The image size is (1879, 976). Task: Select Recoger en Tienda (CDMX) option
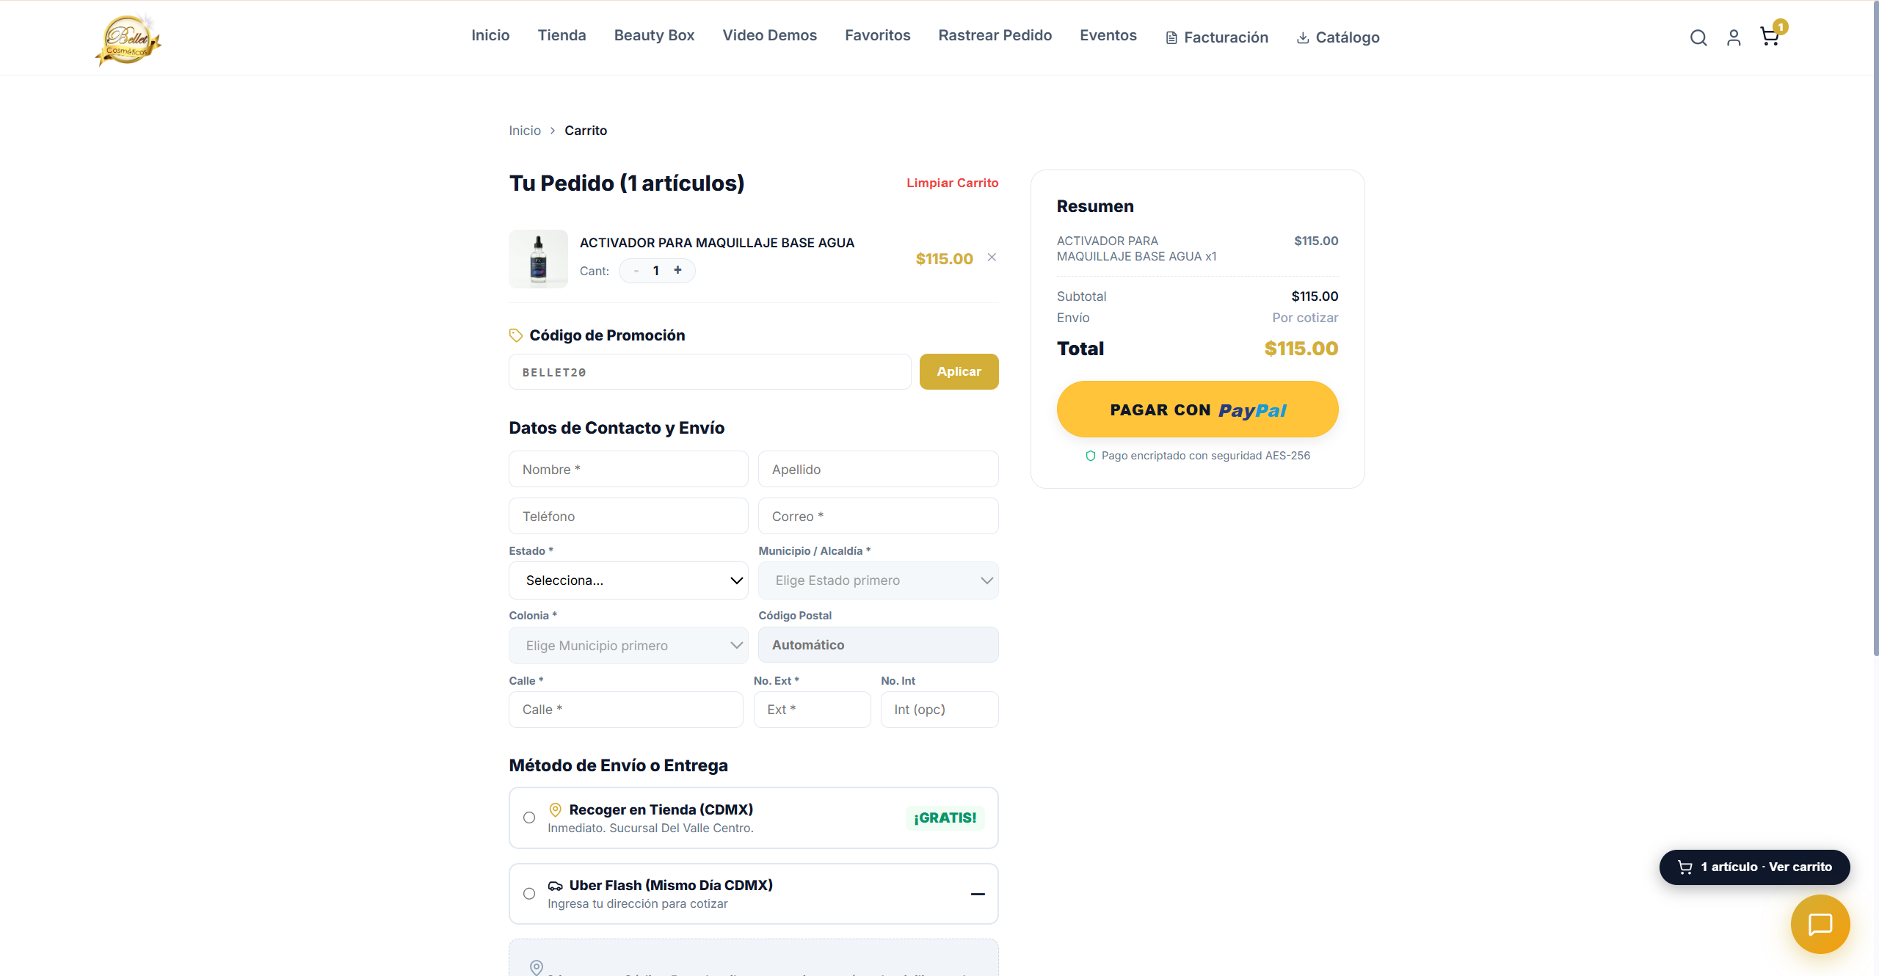click(754, 818)
